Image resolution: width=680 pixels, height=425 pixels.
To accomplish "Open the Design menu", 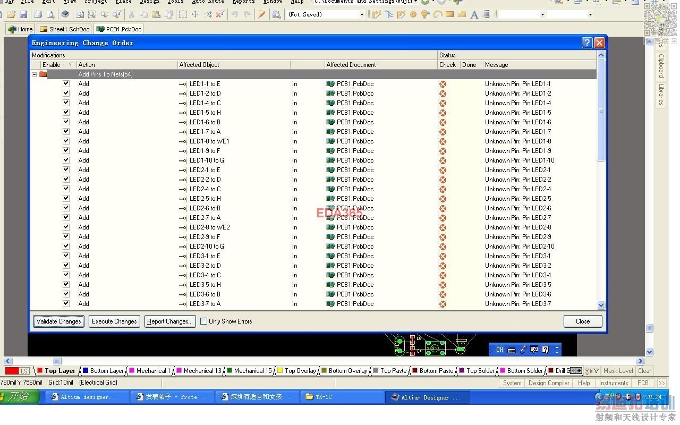I will (x=149, y=2).
